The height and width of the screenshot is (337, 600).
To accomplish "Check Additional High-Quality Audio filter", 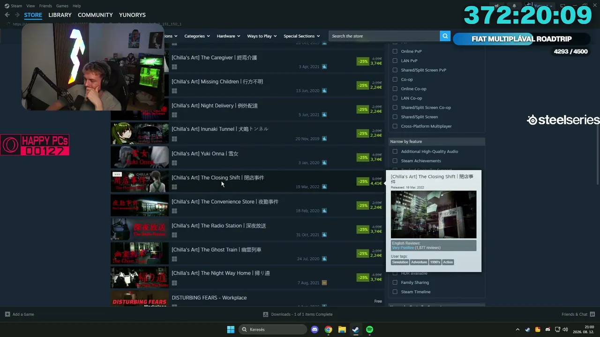I will (395, 152).
